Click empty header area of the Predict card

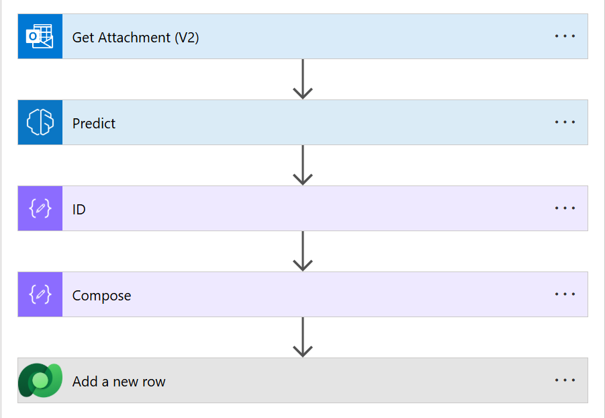[x=336, y=123]
